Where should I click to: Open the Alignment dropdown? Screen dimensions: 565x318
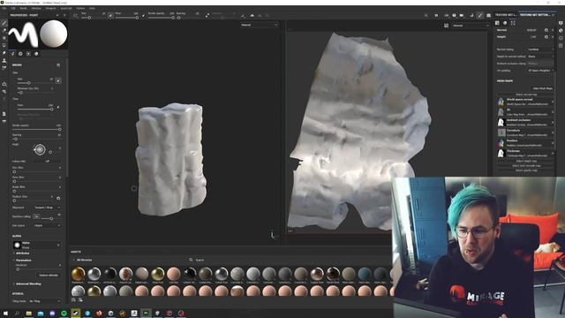tap(47, 208)
